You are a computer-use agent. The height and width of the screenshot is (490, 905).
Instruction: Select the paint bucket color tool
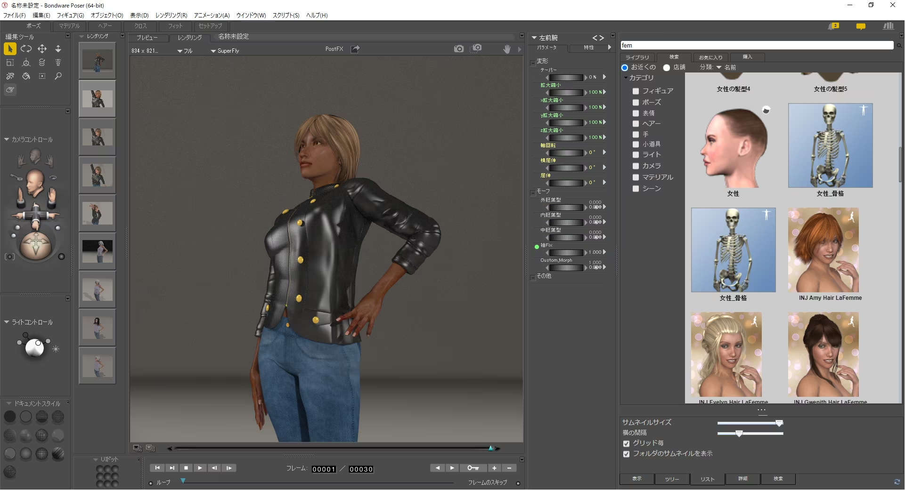[x=26, y=76]
